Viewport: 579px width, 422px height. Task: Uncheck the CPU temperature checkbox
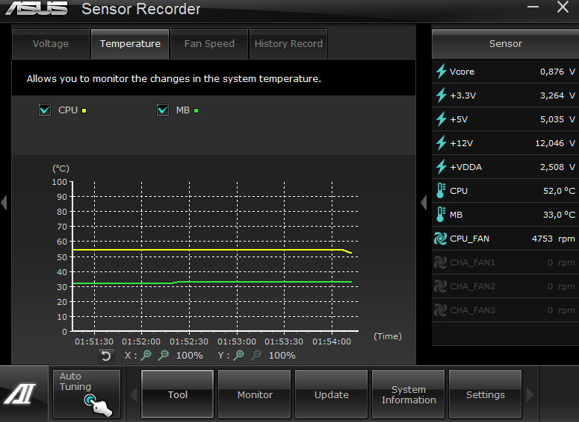(x=45, y=110)
